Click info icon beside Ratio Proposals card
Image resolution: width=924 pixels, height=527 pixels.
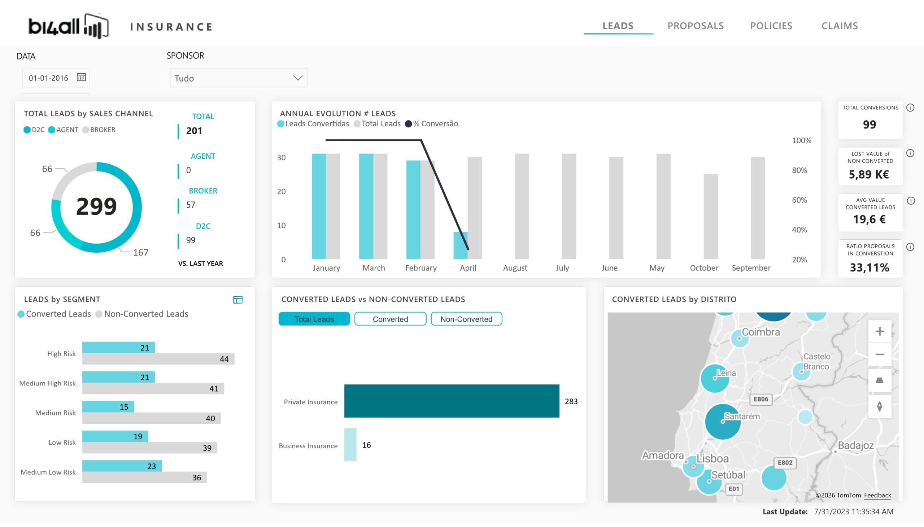pyautogui.click(x=910, y=247)
